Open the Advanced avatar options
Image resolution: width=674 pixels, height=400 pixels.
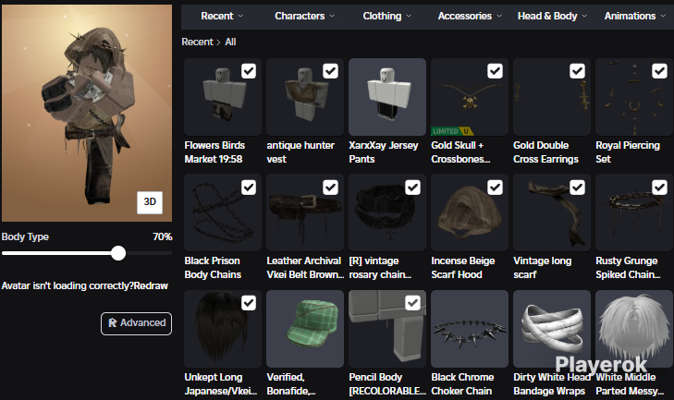136,323
